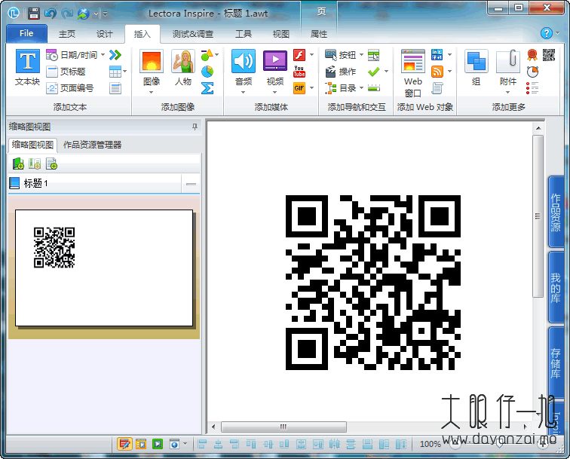Switch to edit mode in status bar
Image resolution: width=570 pixels, height=459 pixels.
tap(124, 444)
